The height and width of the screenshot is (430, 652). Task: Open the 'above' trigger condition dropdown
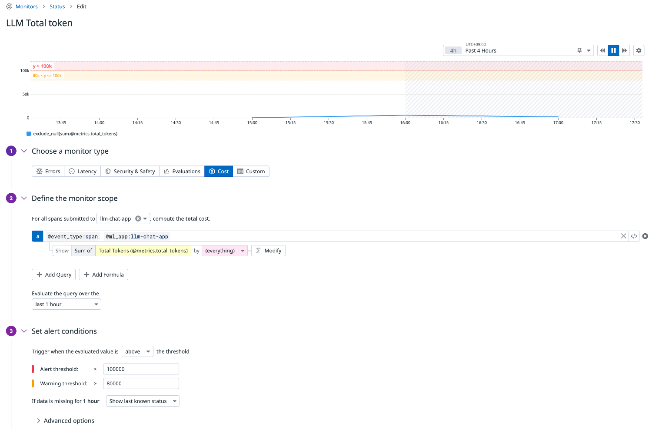(x=137, y=351)
